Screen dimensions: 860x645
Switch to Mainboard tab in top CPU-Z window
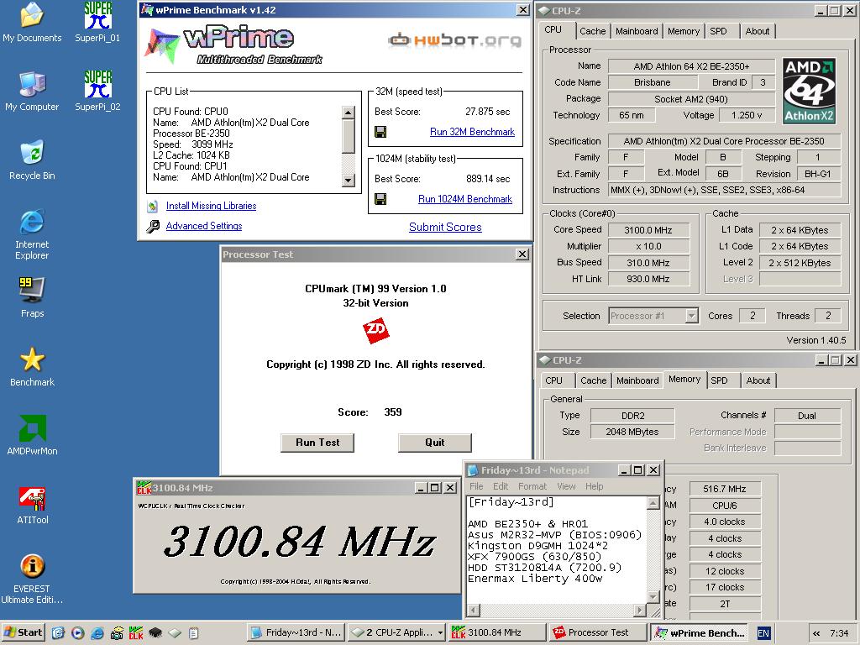[x=637, y=31]
